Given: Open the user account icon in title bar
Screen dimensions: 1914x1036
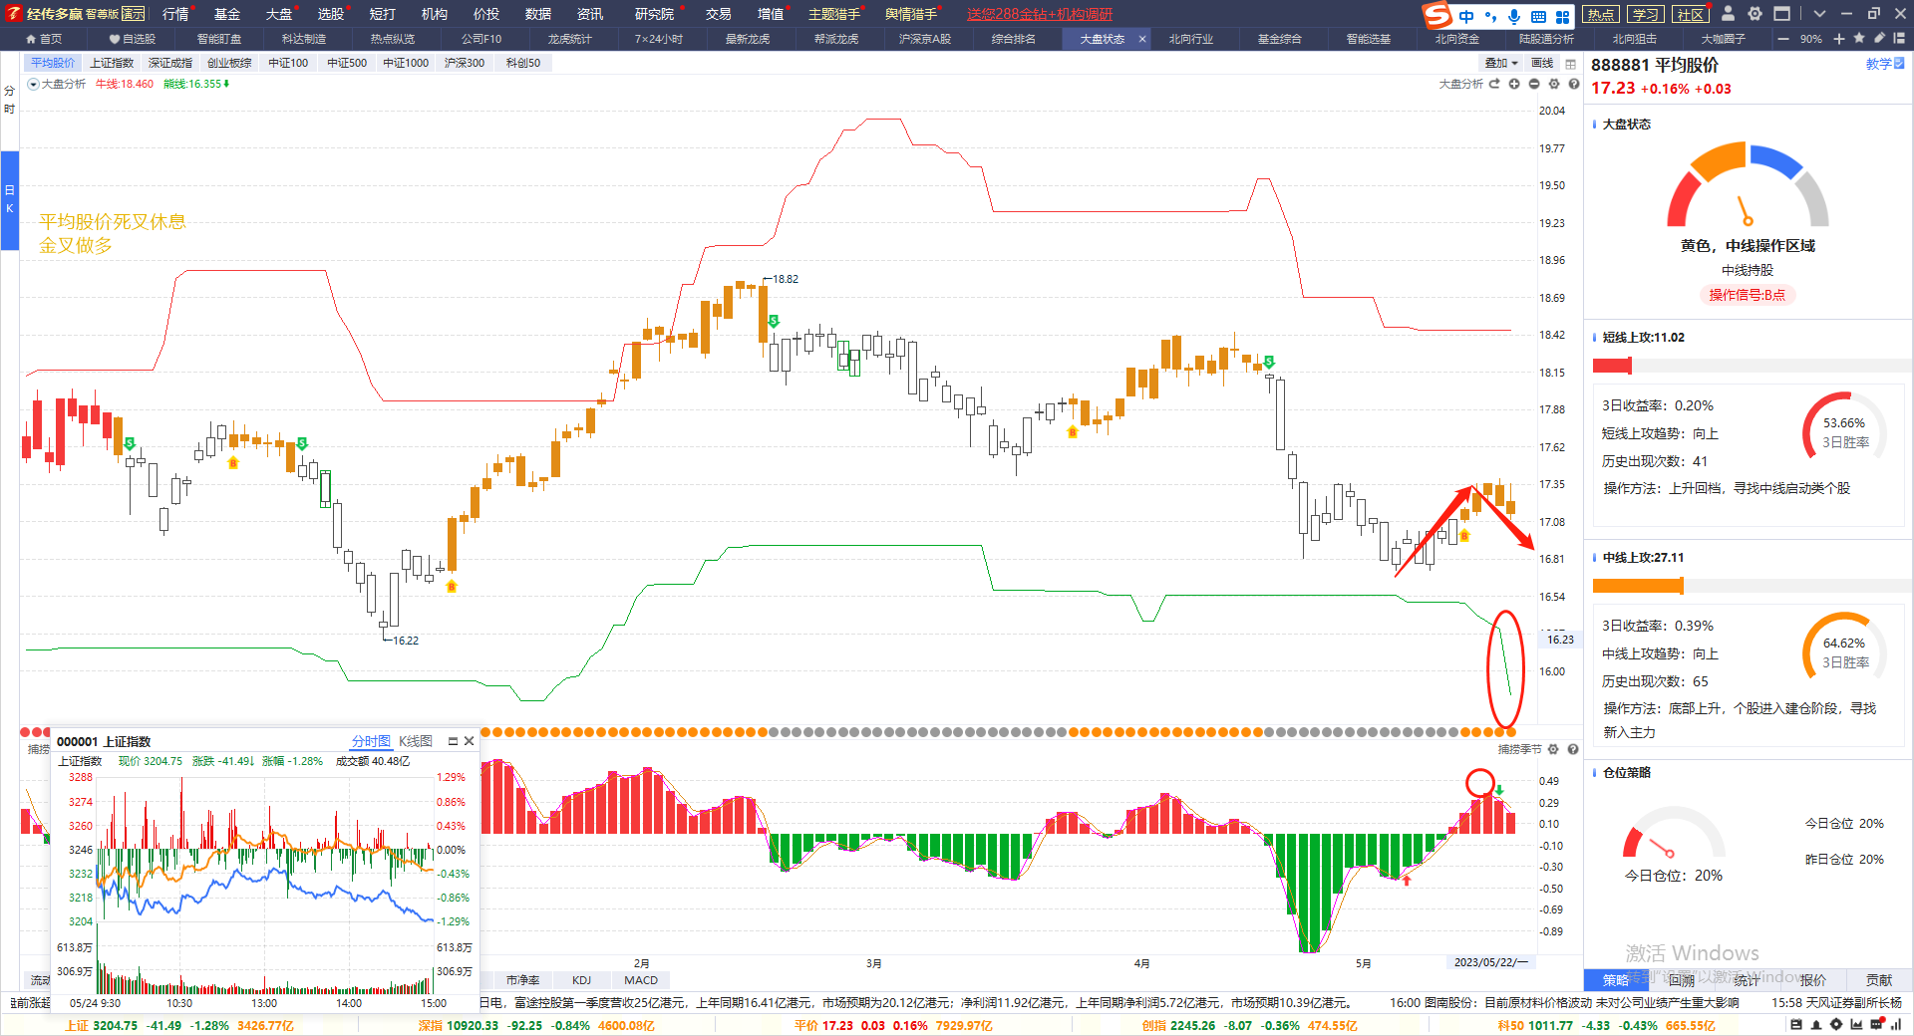Looking at the screenshot, I should [1728, 14].
